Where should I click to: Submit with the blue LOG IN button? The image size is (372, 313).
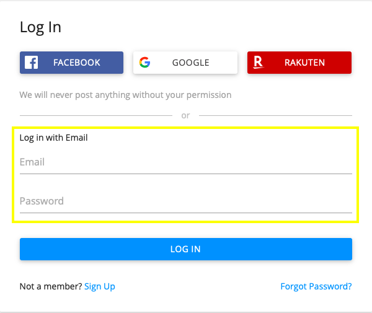tap(186, 249)
